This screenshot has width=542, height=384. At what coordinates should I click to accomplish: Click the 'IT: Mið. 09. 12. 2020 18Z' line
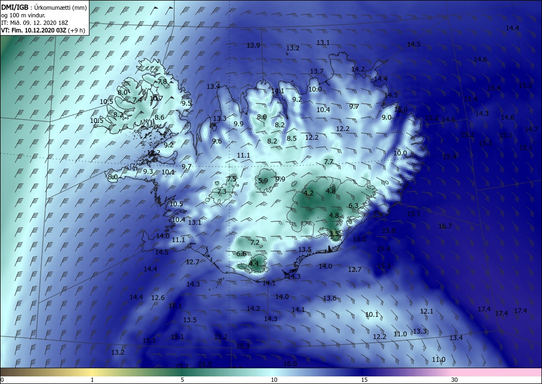(35, 23)
